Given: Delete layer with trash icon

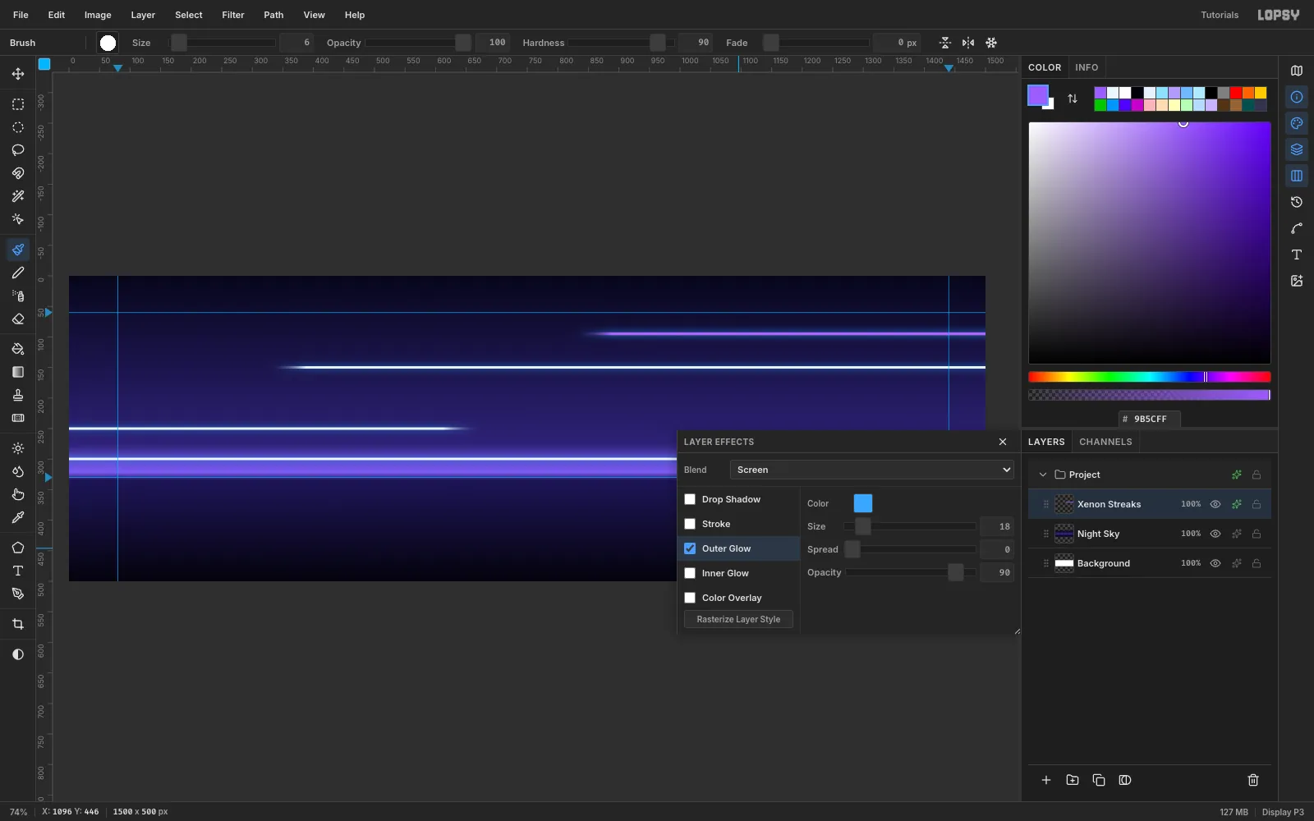Looking at the screenshot, I should pos(1253,780).
